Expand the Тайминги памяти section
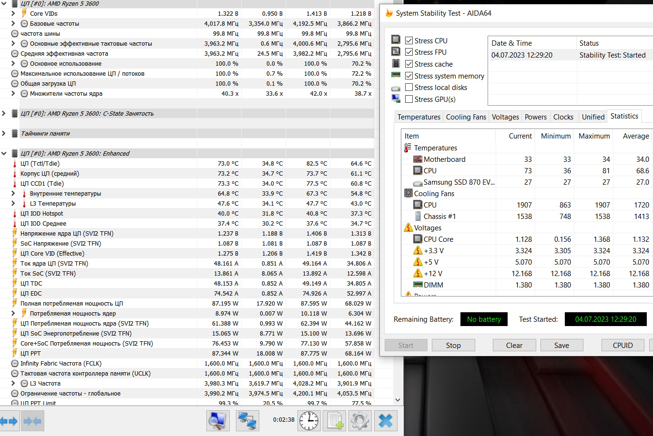This screenshot has width=653, height=436. pos(4,133)
